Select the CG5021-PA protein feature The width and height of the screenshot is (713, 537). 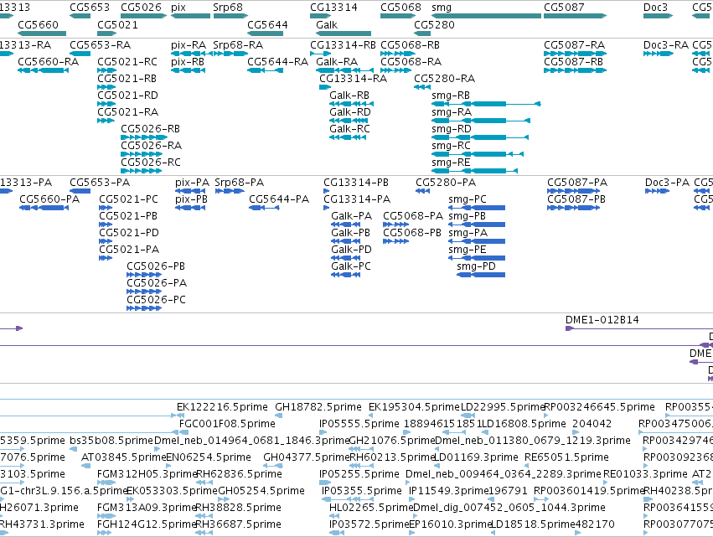point(106,258)
